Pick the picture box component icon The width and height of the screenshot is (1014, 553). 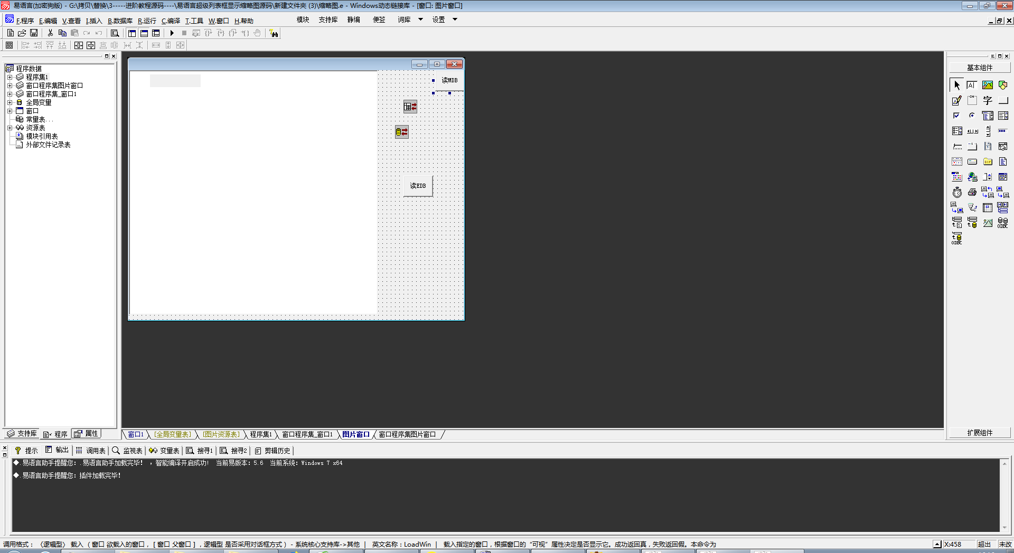988,85
